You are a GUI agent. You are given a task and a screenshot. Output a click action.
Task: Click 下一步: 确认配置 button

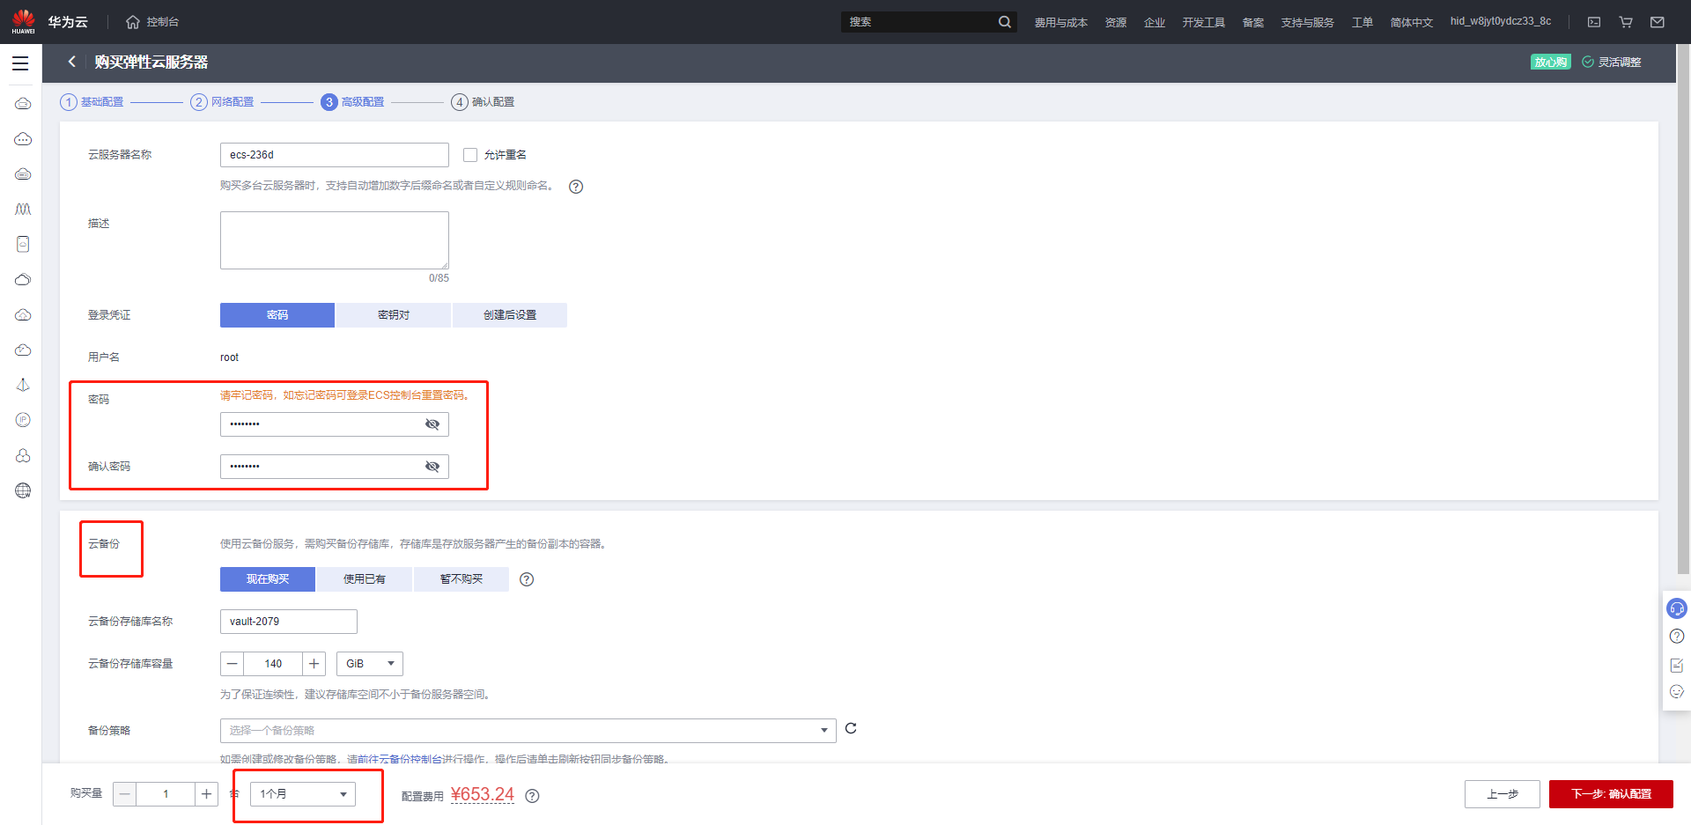click(x=1611, y=794)
